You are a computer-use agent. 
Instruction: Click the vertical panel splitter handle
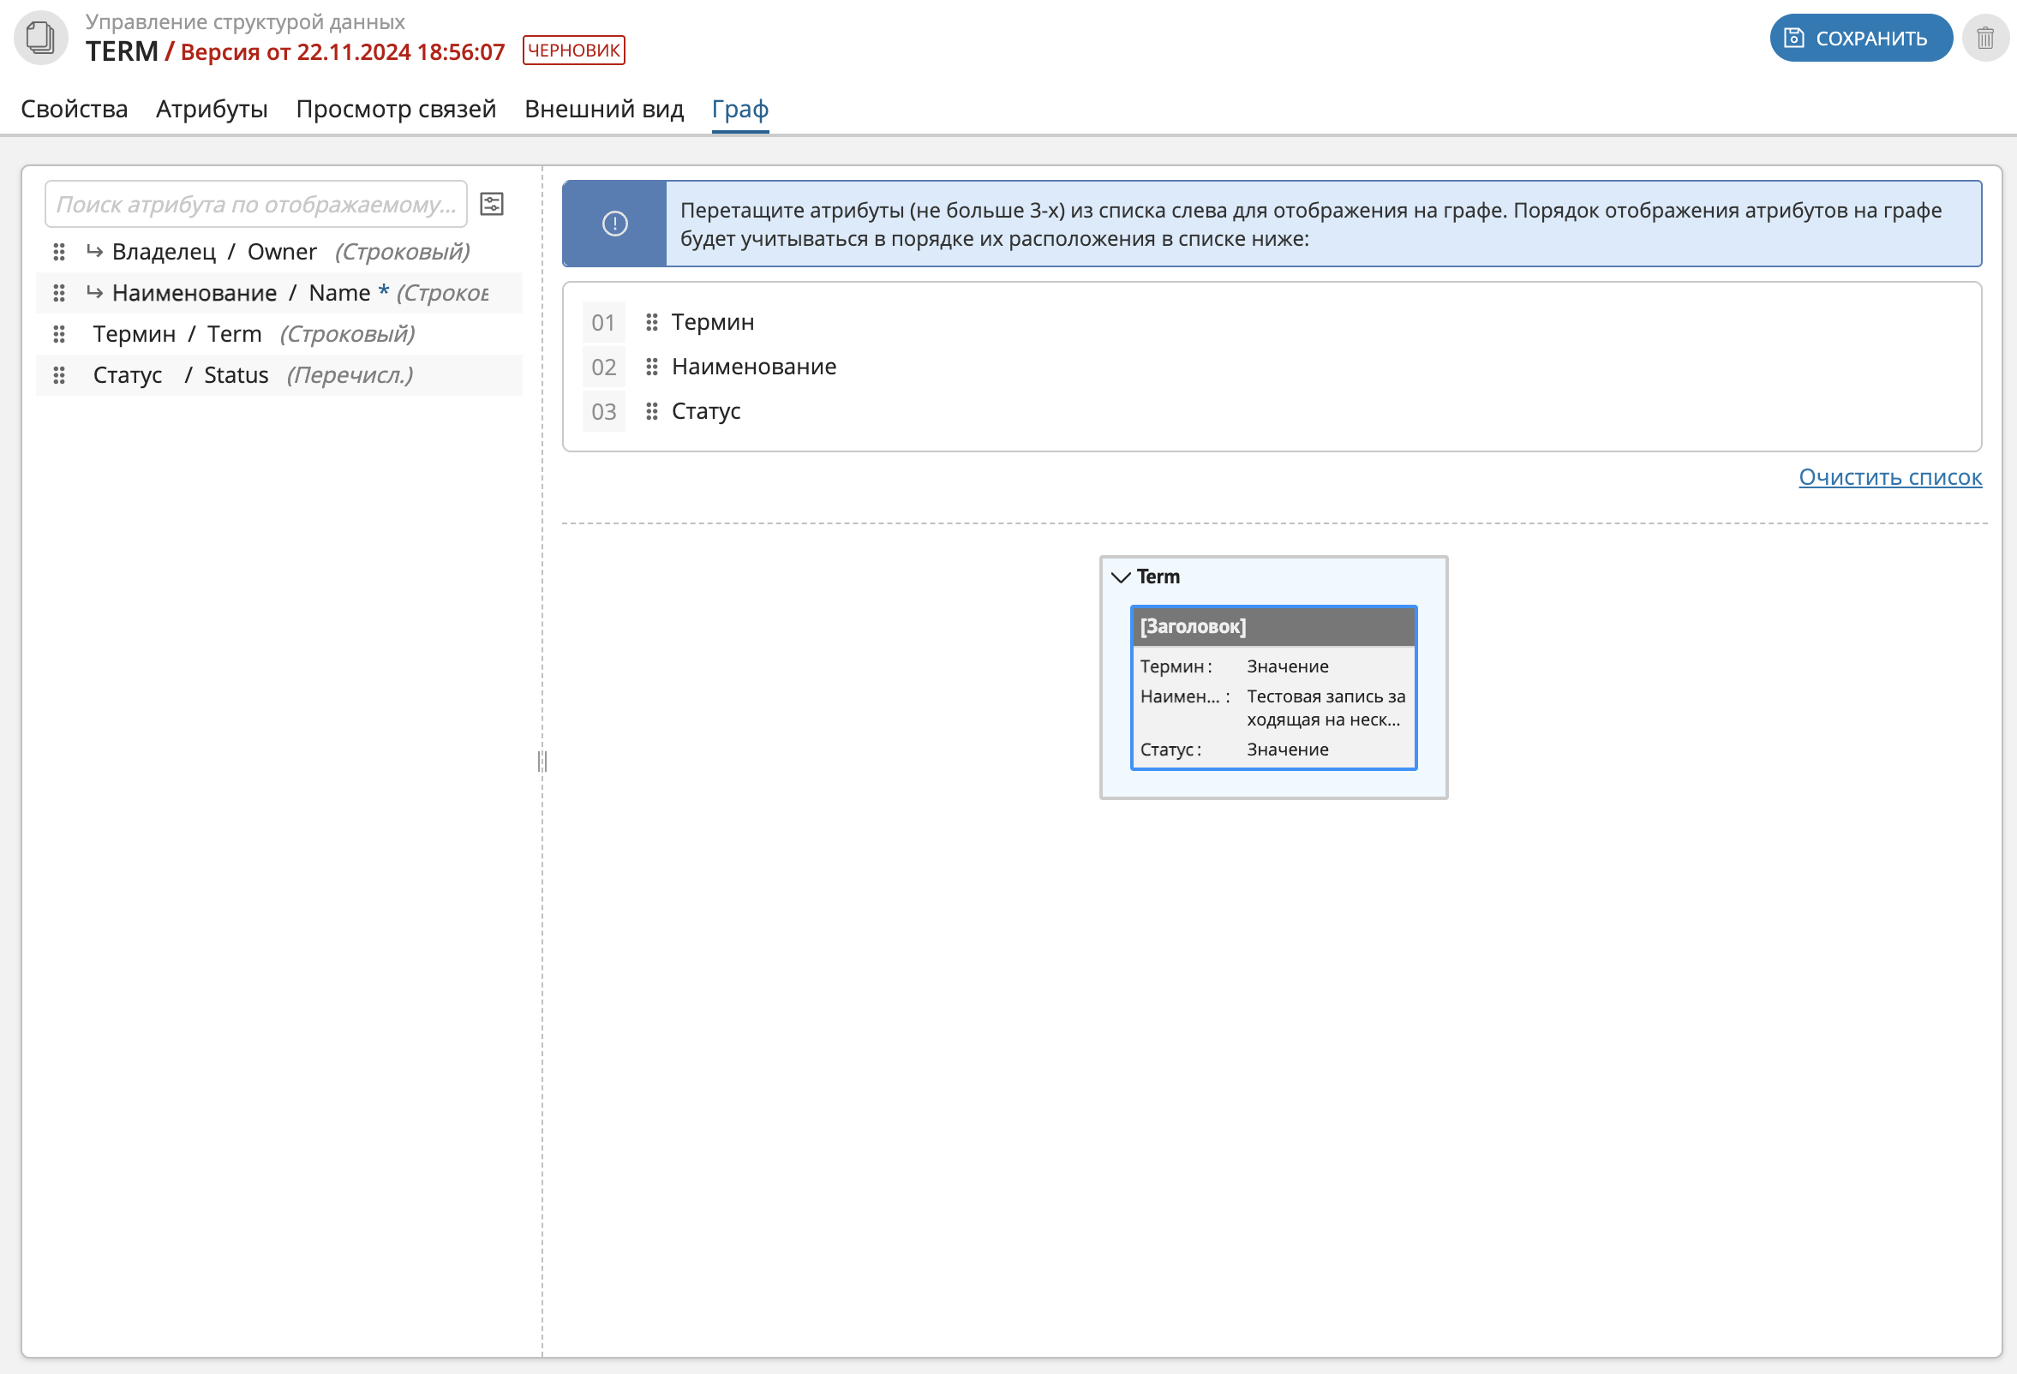pyautogui.click(x=542, y=762)
